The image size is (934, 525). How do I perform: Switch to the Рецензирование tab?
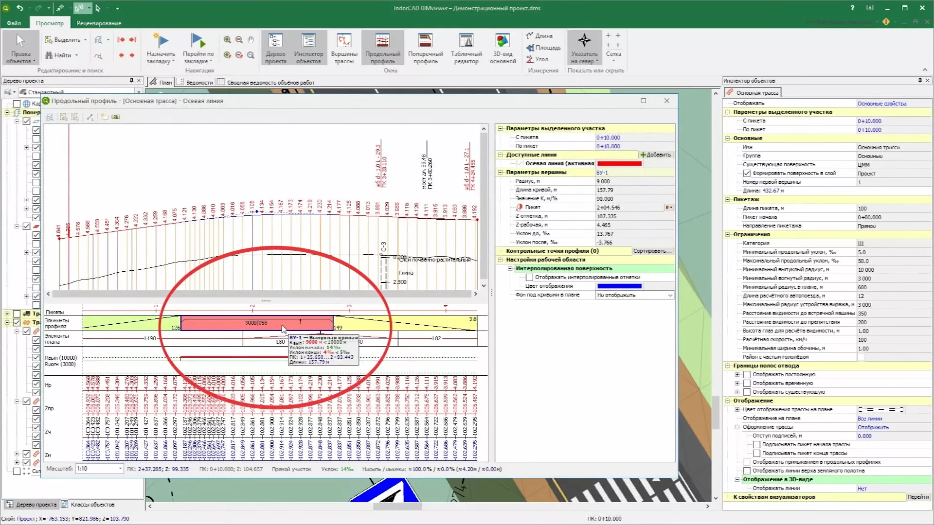click(98, 22)
